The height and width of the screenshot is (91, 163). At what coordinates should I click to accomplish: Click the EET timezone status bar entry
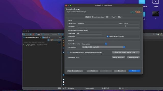[x=59, y=88]
